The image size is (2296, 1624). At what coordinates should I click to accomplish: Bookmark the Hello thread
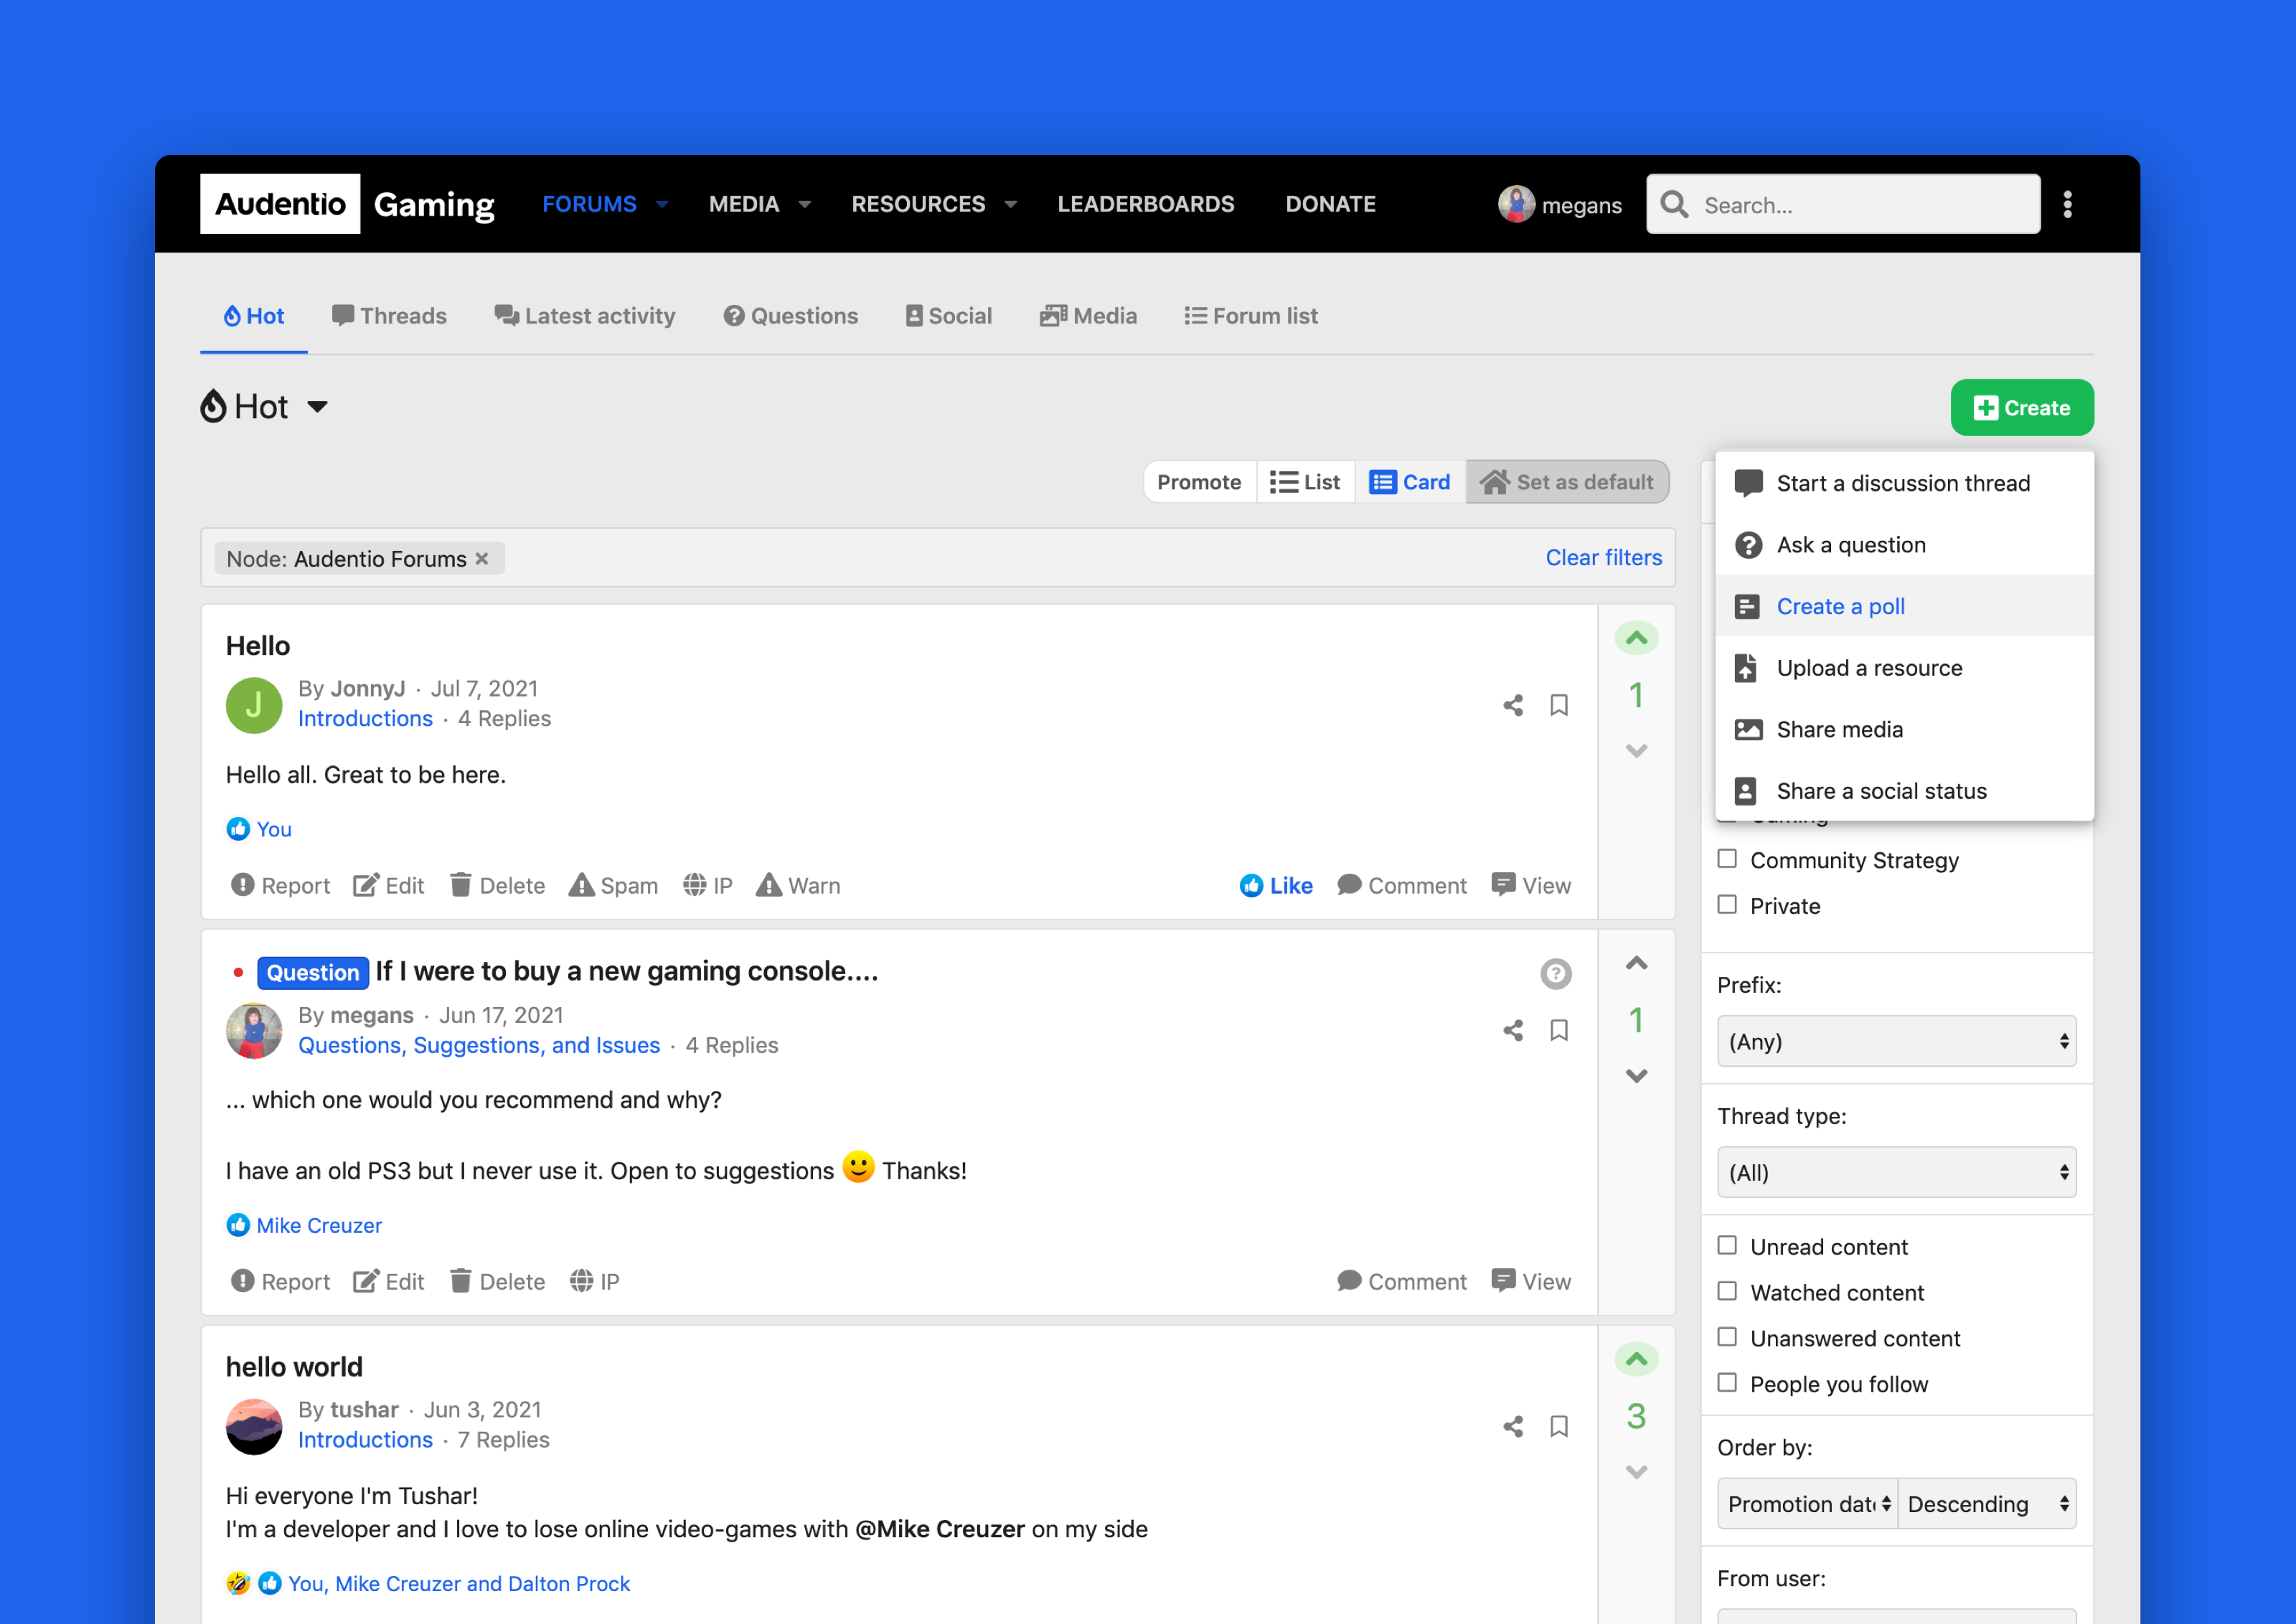pos(1558,705)
